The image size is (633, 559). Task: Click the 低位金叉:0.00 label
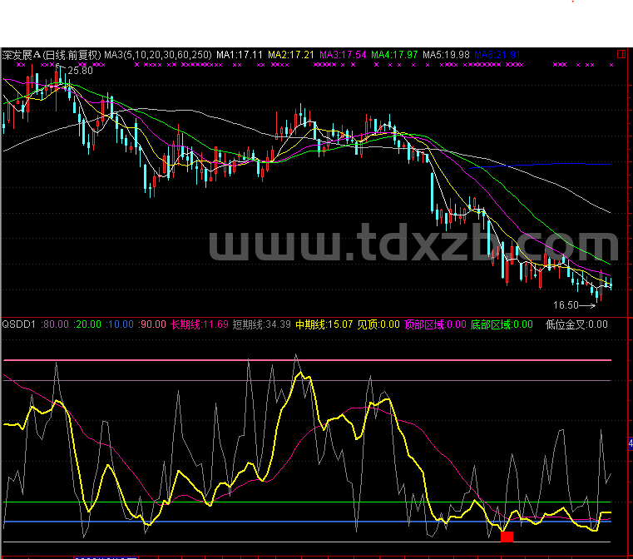pyautogui.click(x=576, y=324)
